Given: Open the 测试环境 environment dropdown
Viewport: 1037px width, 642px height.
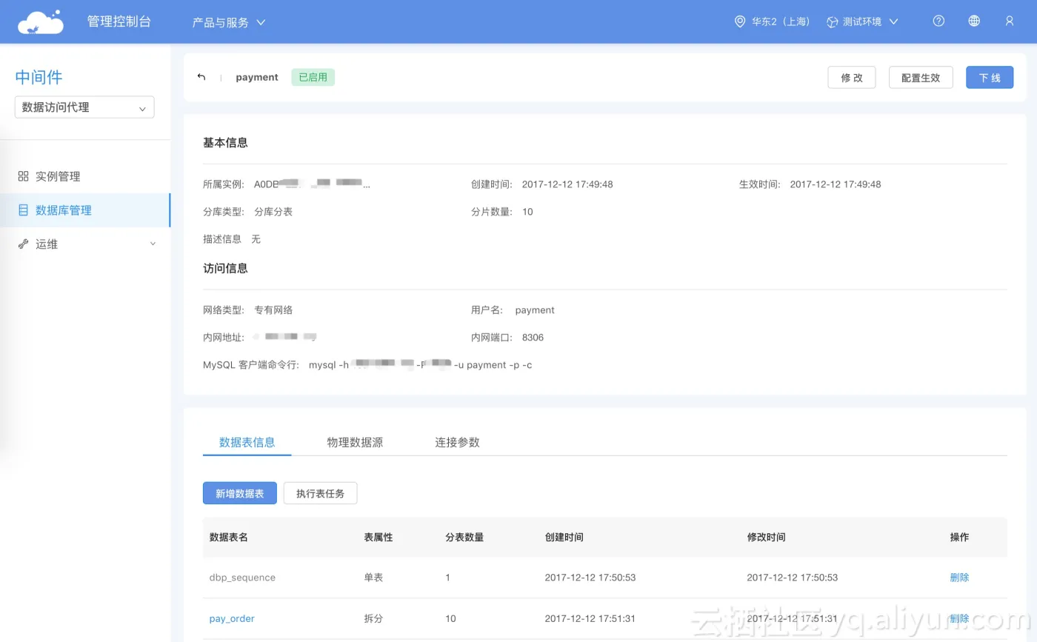Looking at the screenshot, I should [x=862, y=21].
